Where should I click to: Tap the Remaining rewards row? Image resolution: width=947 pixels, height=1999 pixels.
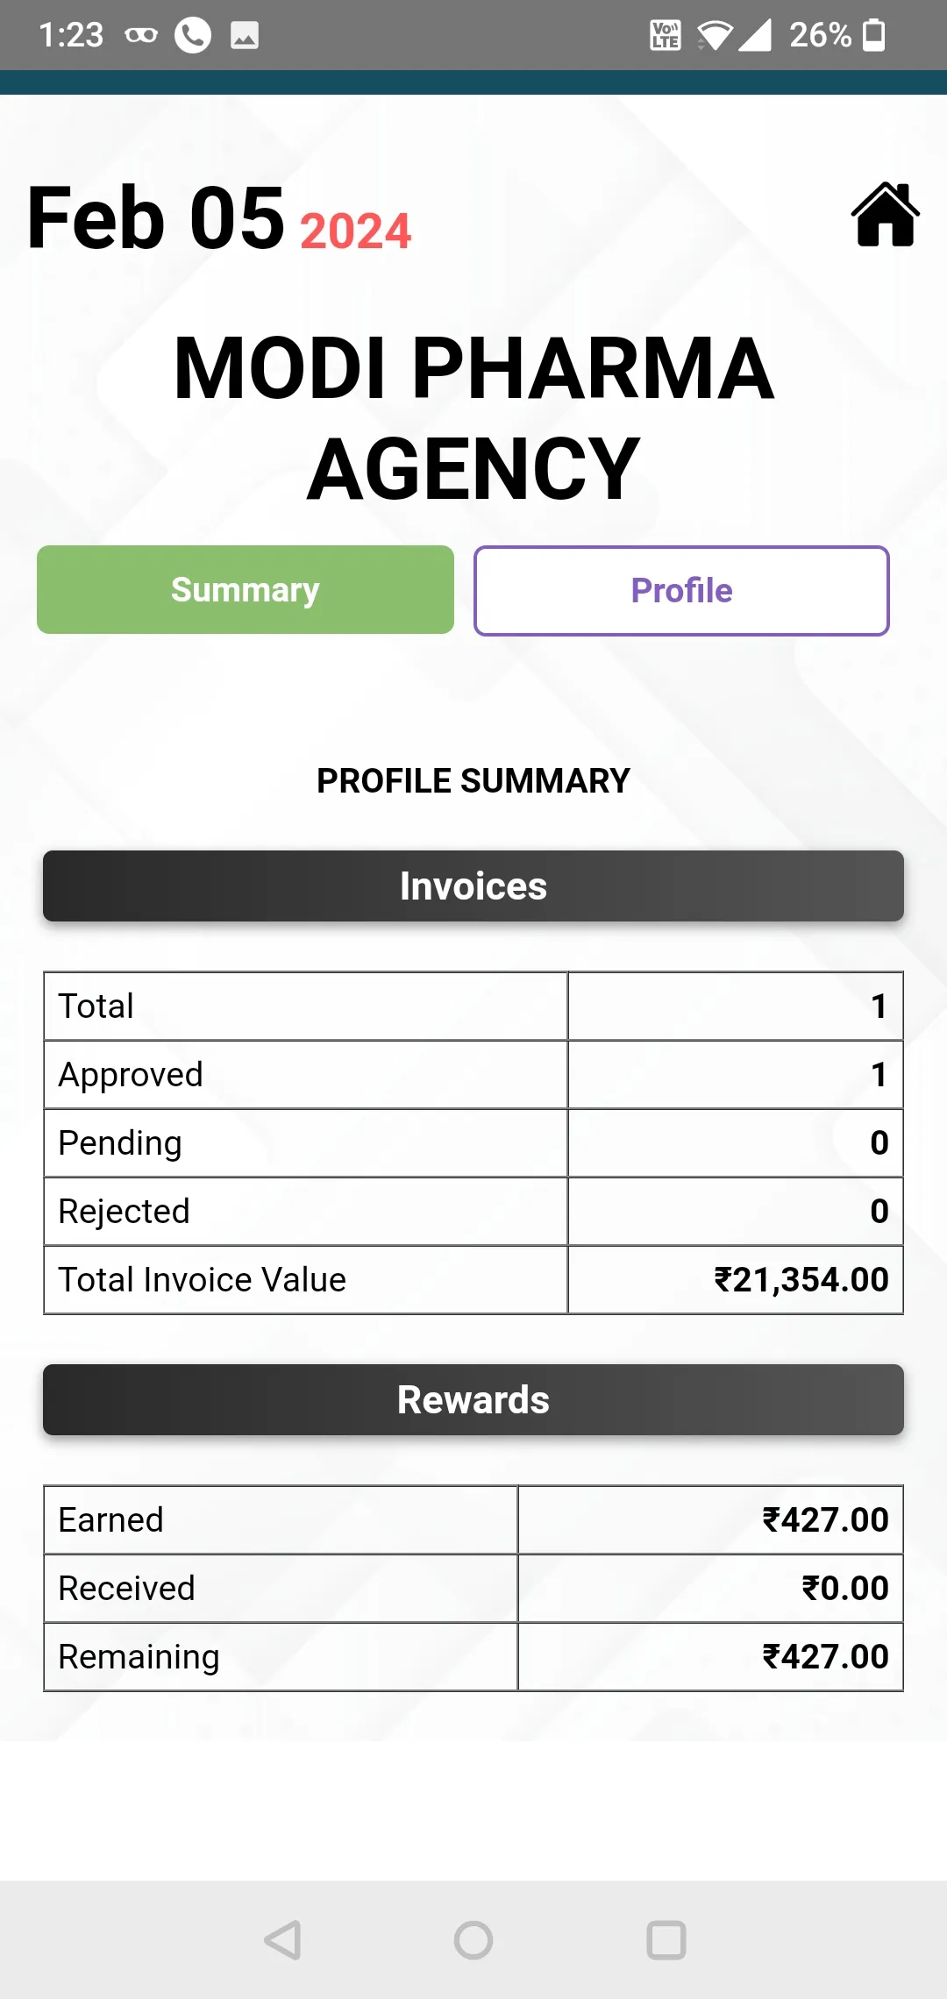(473, 1656)
